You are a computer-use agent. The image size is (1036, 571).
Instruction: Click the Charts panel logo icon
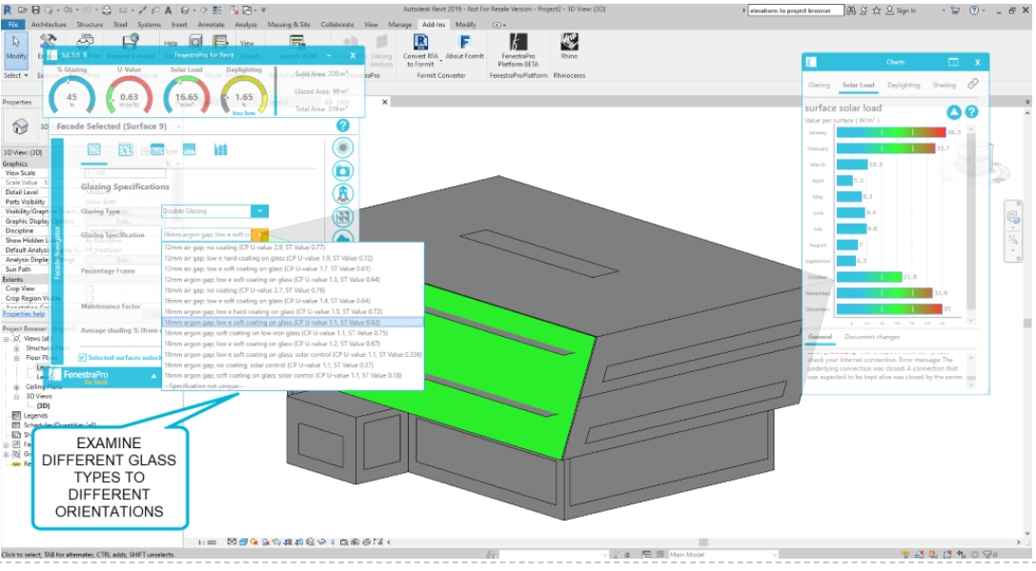pyautogui.click(x=811, y=62)
